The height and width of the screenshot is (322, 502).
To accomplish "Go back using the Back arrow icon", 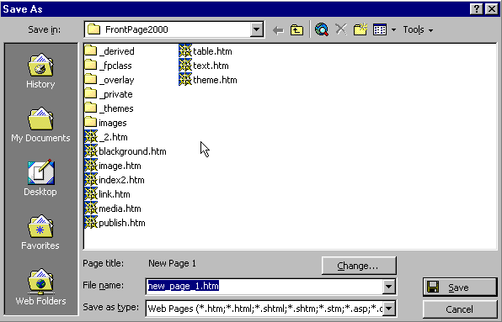I will pos(278,30).
